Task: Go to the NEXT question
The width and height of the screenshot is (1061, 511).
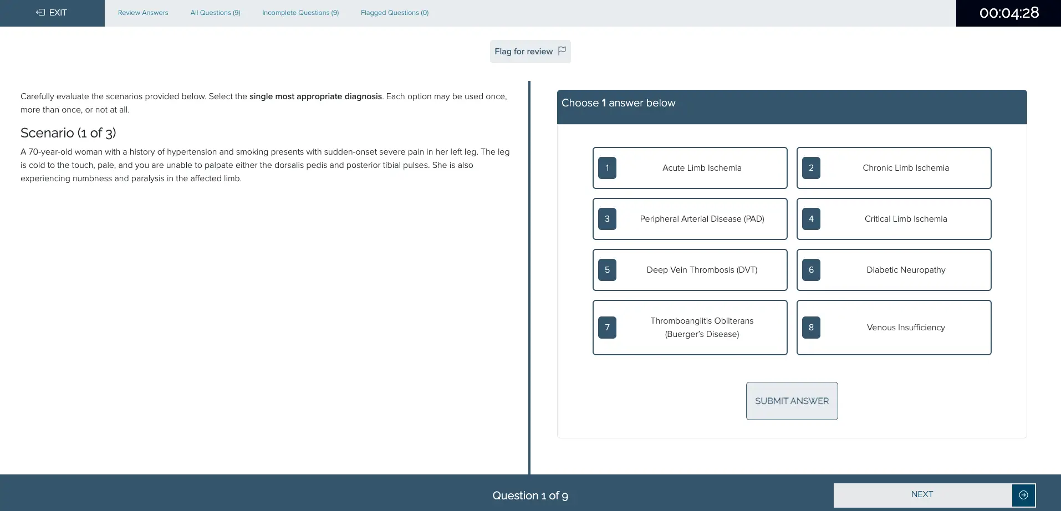Action: coord(934,495)
